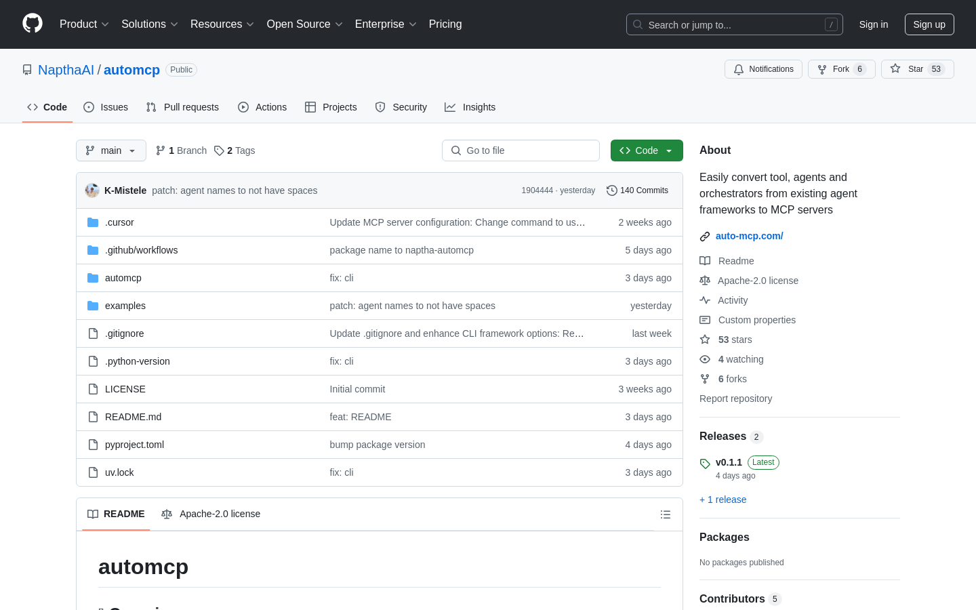Click the 6 forks link
This screenshot has height=610, width=976.
click(x=733, y=379)
